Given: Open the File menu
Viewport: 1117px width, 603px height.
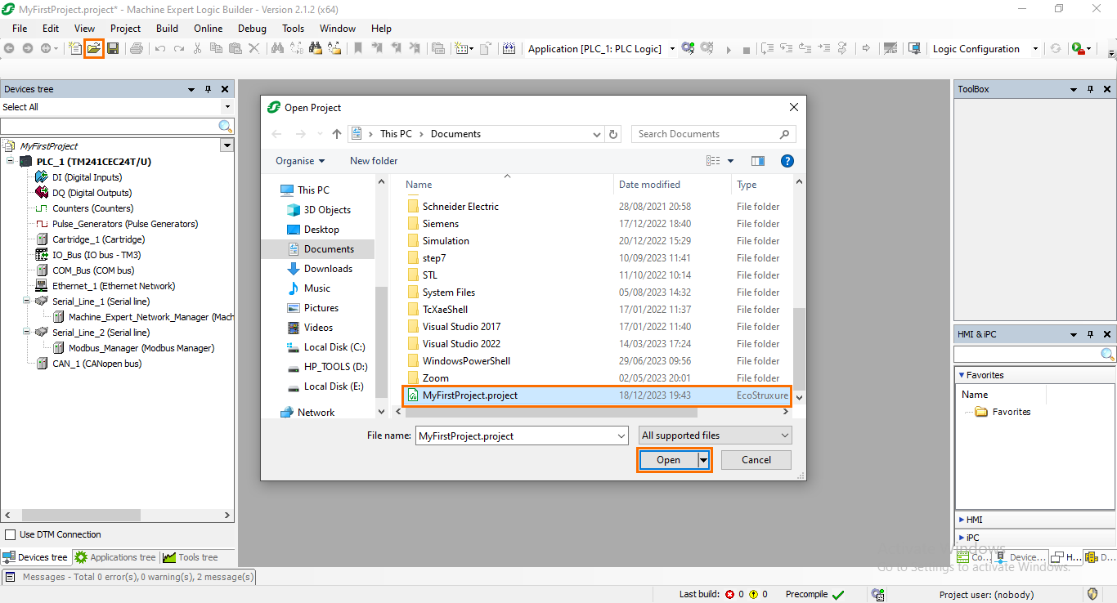Looking at the screenshot, I should tap(20, 28).
